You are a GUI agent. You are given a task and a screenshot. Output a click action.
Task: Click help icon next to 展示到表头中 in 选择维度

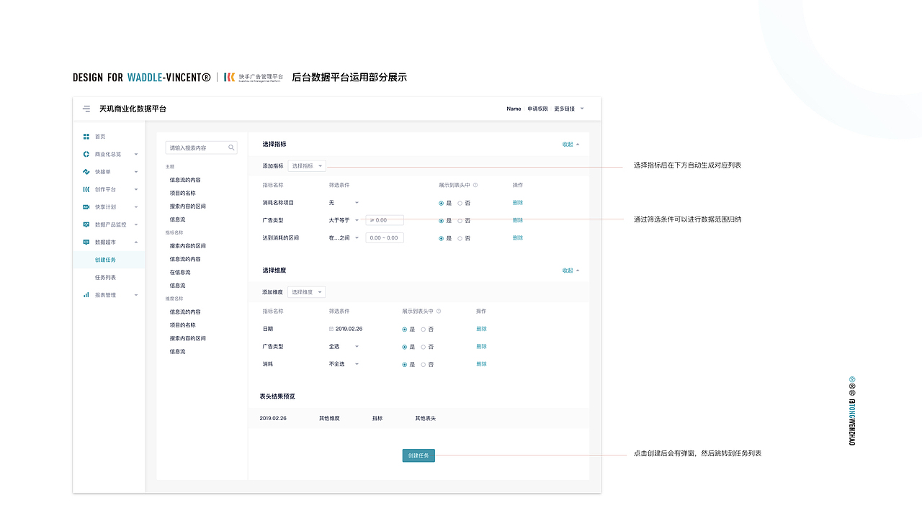pyautogui.click(x=439, y=312)
